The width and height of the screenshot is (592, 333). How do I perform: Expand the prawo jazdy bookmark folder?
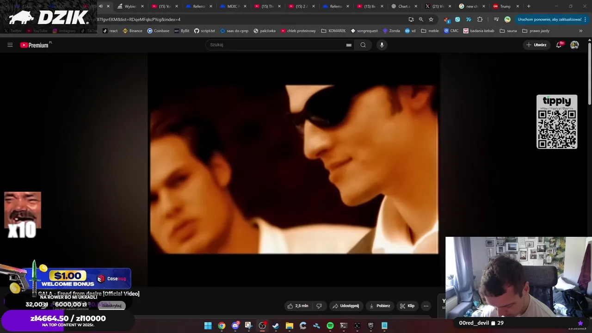point(536,31)
